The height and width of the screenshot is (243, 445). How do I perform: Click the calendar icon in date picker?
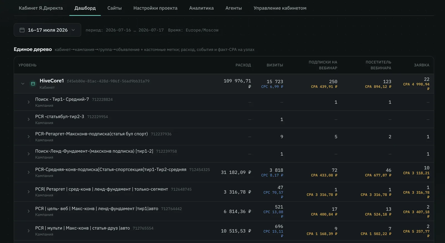(22, 30)
